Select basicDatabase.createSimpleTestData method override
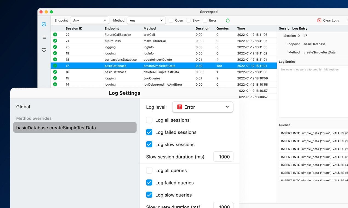Image resolution: width=348 pixels, height=208 pixels. pyautogui.click(x=75, y=128)
